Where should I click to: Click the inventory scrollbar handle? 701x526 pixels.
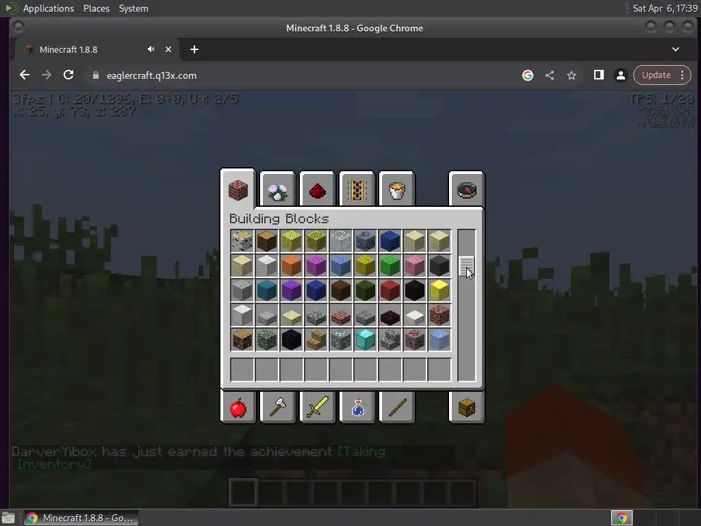coord(466,266)
